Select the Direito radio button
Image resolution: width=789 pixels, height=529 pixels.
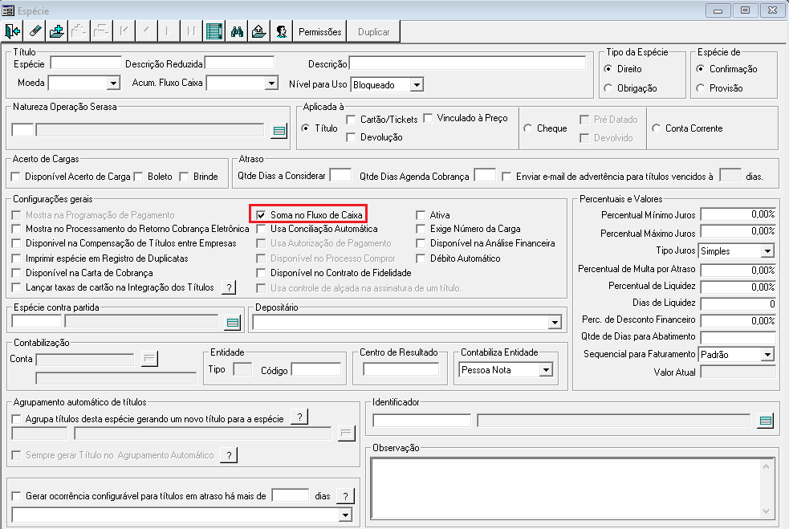click(x=608, y=68)
